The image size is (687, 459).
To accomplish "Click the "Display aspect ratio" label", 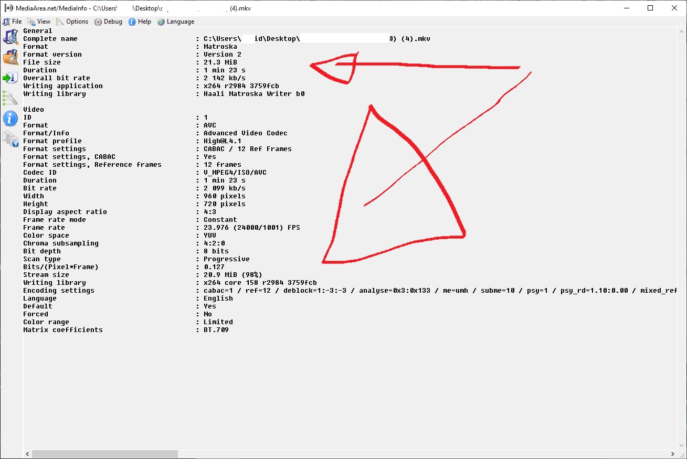I will coord(65,212).
